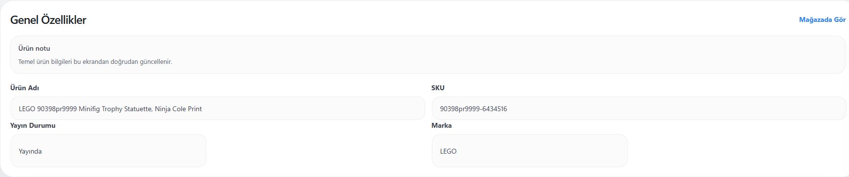Click the Ürün Adı field label
This screenshot has width=849, height=177.
click(x=24, y=88)
